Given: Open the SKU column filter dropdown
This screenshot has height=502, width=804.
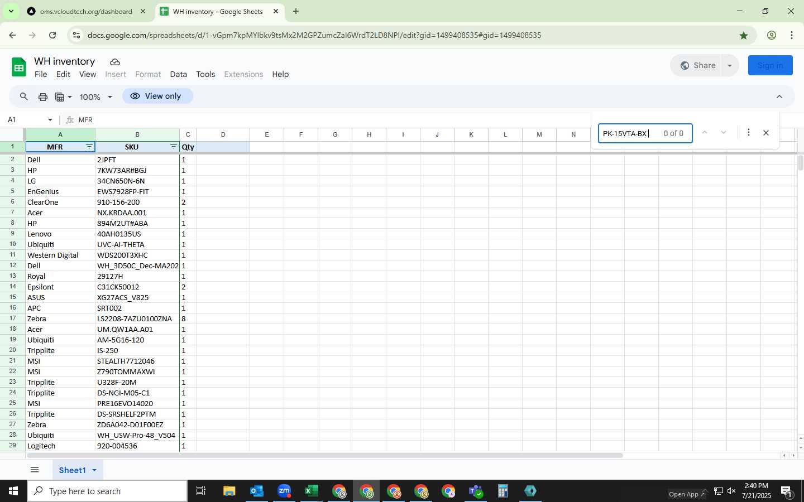Looking at the screenshot, I should (174, 147).
